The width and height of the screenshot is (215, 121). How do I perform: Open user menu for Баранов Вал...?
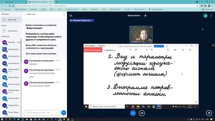pos(11,70)
